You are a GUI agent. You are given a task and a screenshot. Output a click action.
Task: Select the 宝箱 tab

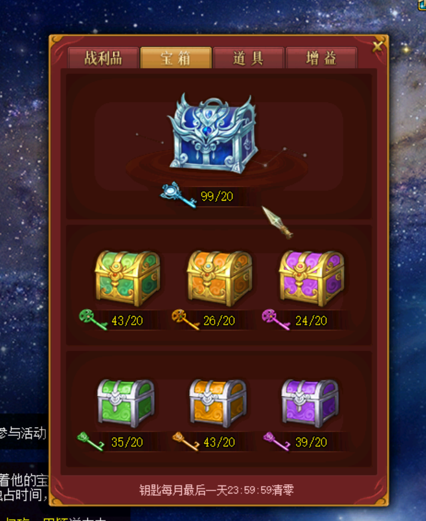[x=176, y=58]
